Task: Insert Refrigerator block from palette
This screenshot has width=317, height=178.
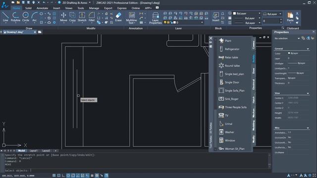Action: point(229,49)
